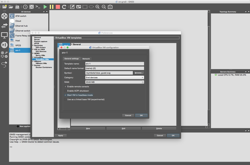Toggle Start VM in headless mode
The width and height of the screenshot is (250, 165).
[65, 95]
